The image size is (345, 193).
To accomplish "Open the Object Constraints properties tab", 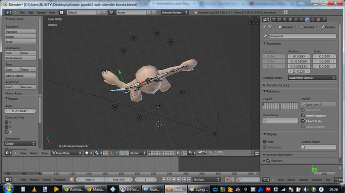I will (x=296, y=19).
